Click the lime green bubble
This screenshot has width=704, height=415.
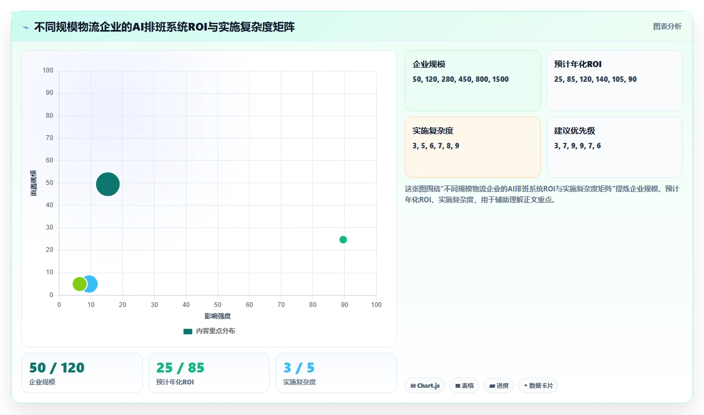pos(80,284)
